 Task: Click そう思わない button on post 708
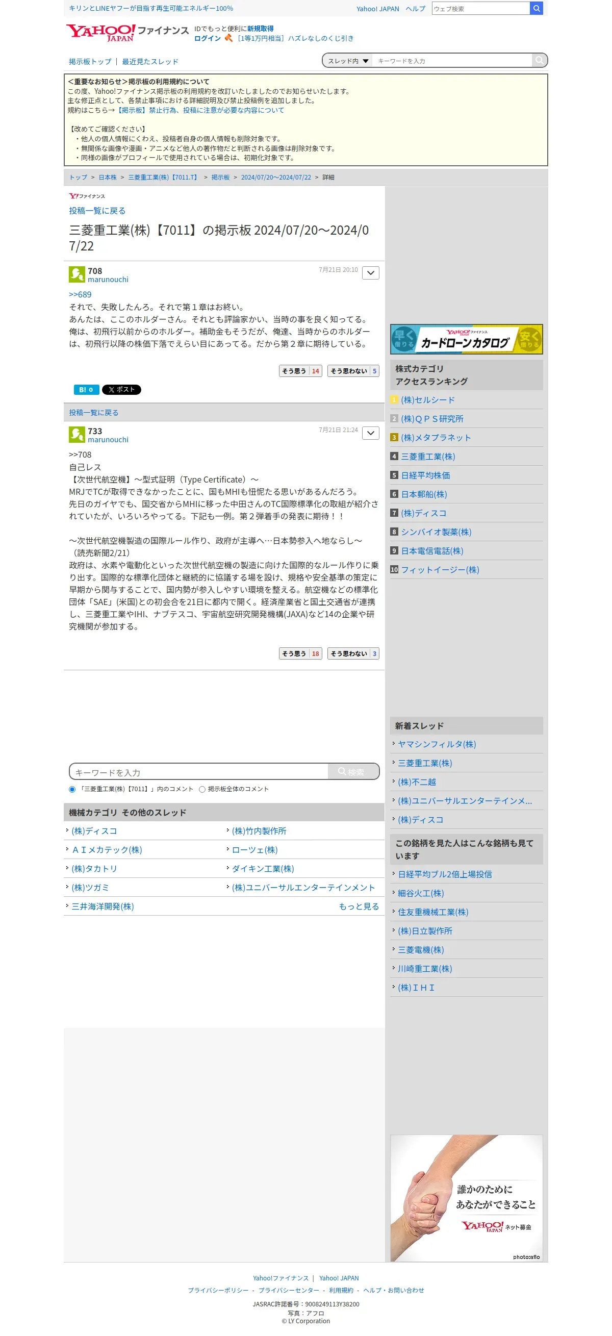tap(353, 371)
